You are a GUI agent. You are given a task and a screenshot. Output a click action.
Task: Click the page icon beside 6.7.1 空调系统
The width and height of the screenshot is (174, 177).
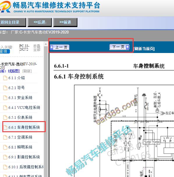pyautogui.click(x=5, y=137)
